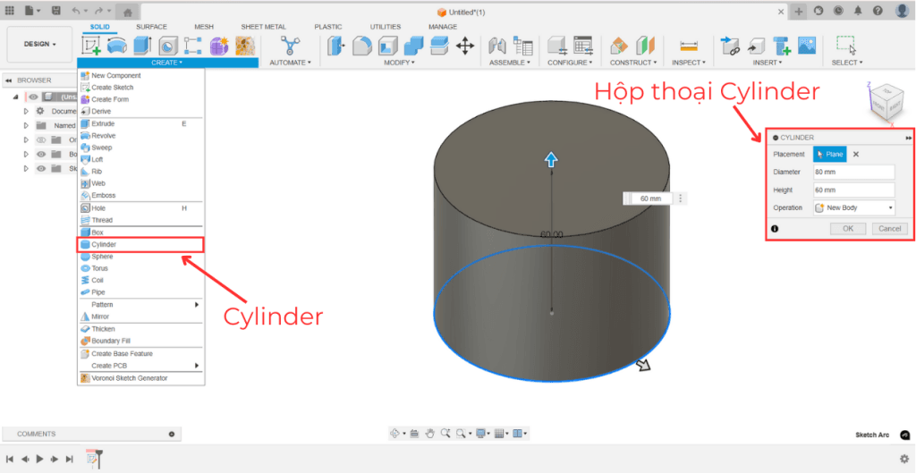Screen dimensions: 916x473
Task: Choose Cylinder from the Create menu
Action: (104, 244)
